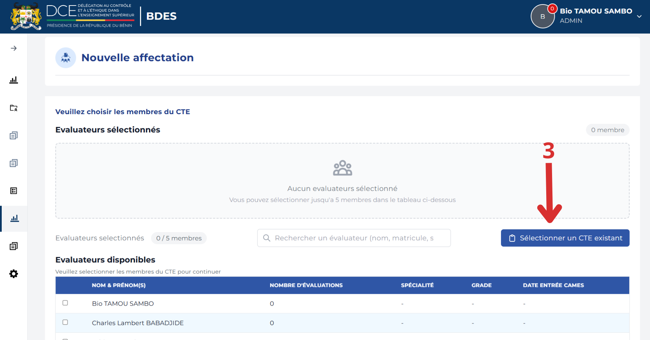Click the user avatar with notification badge

pyautogui.click(x=543, y=16)
